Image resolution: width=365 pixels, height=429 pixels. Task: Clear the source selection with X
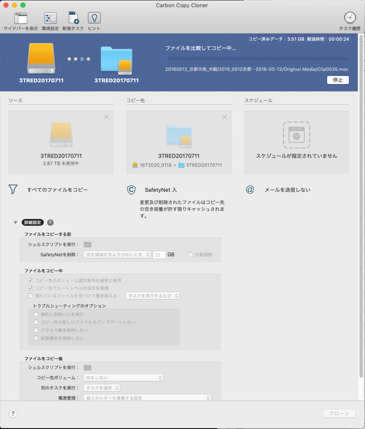(x=107, y=117)
